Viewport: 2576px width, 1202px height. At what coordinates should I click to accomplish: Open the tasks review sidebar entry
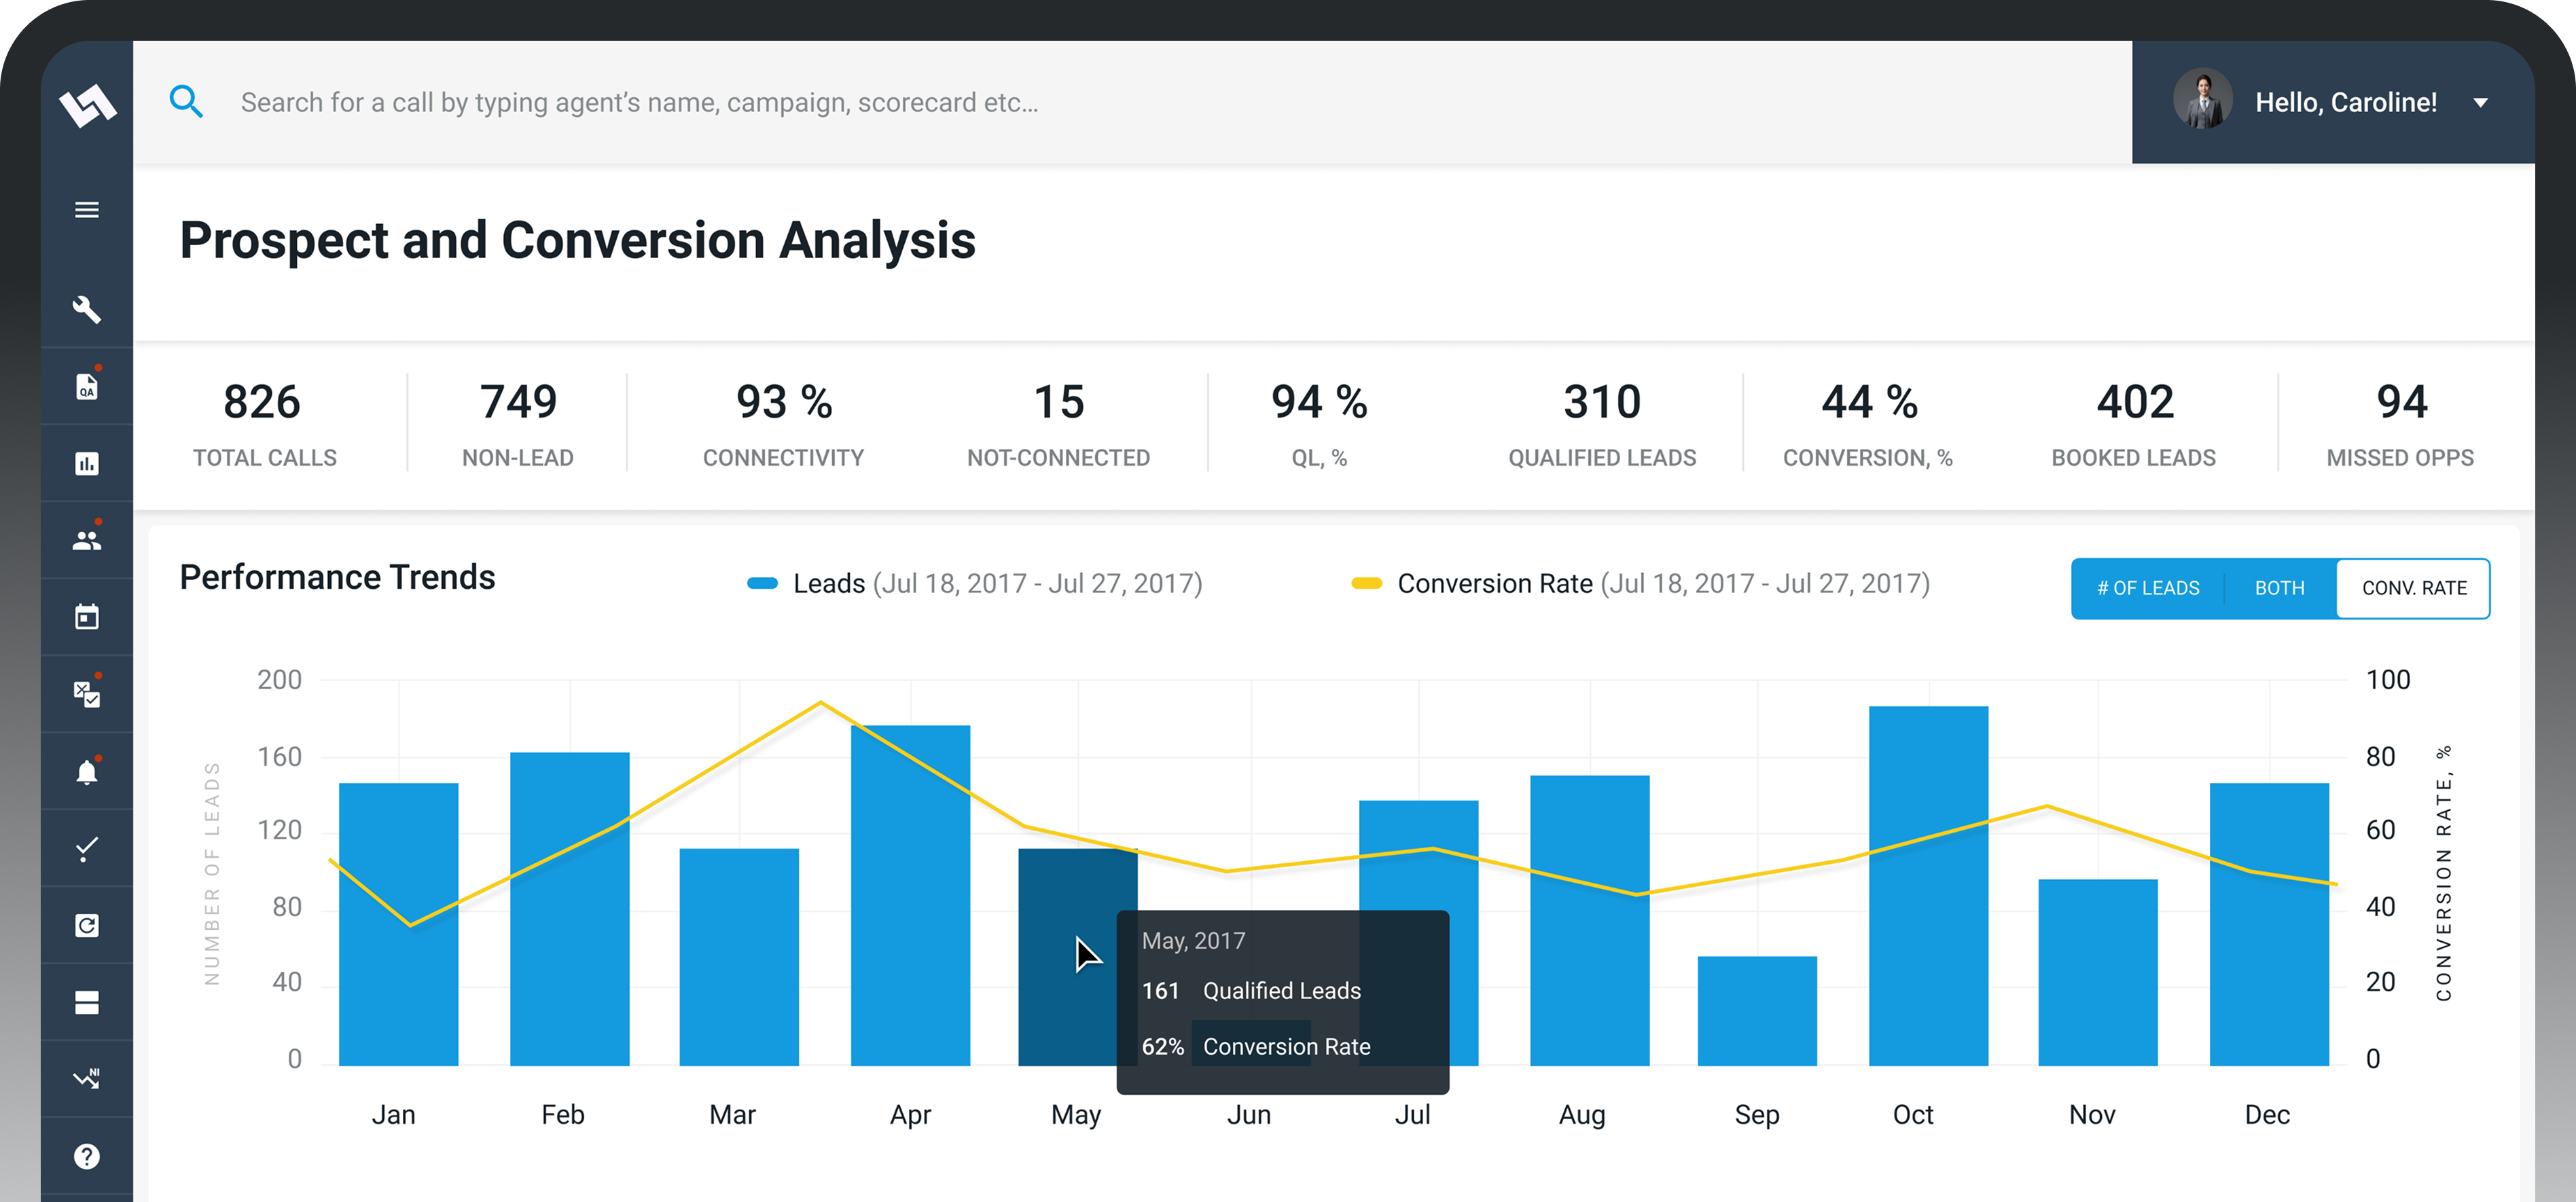[x=87, y=693]
